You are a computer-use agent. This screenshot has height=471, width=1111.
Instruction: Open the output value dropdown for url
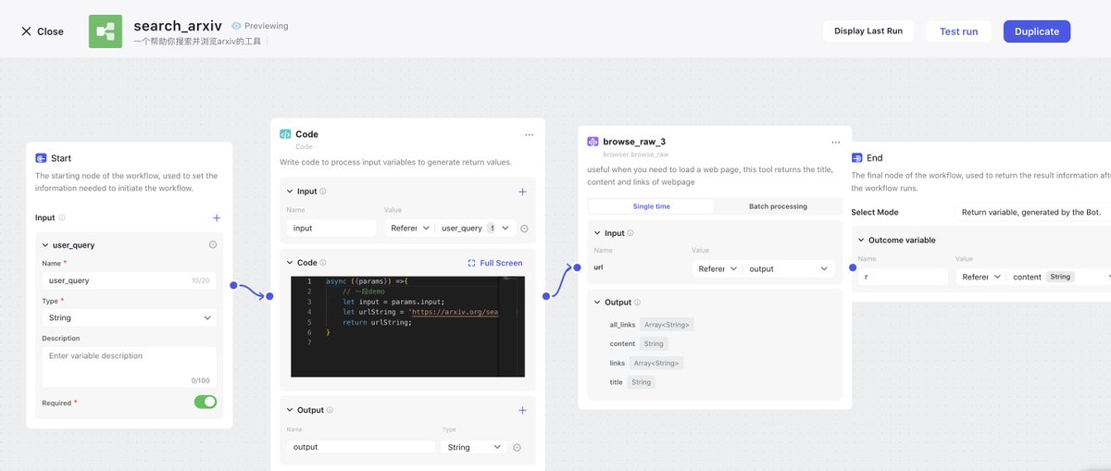coord(790,268)
